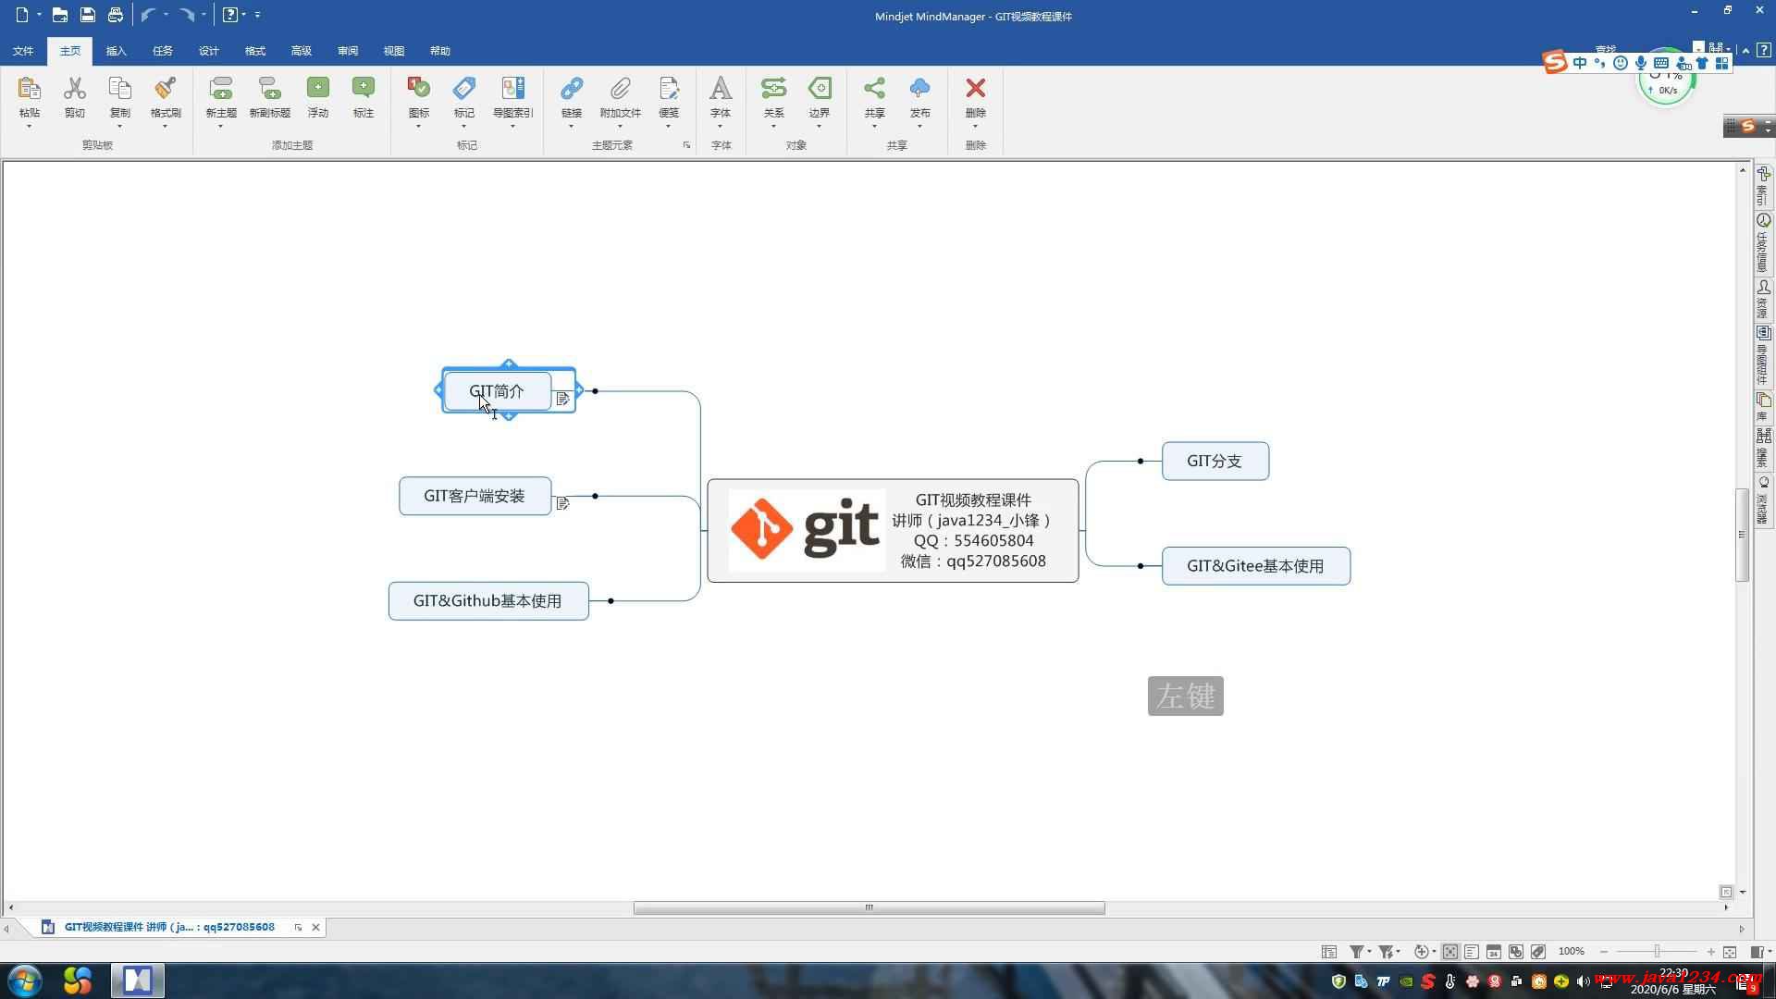The image size is (1776, 999).
Task: Click the Cut (剪切) scissors icon
Action: tap(75, 88)
